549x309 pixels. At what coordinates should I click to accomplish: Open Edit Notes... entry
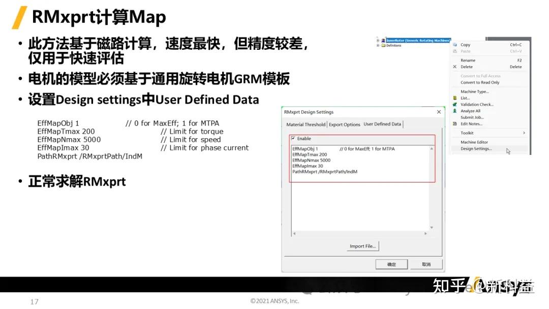coord(490,123)
